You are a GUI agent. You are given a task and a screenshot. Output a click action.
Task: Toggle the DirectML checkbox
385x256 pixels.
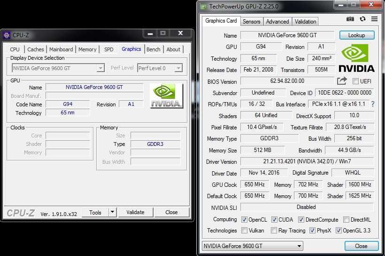346,219
